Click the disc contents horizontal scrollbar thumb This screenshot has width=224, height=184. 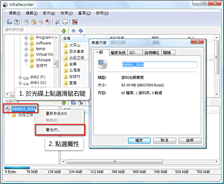point(115,162)
